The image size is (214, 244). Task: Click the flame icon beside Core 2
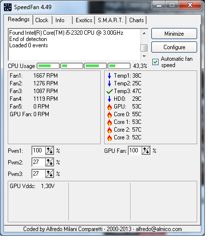[x=109, y=130]
